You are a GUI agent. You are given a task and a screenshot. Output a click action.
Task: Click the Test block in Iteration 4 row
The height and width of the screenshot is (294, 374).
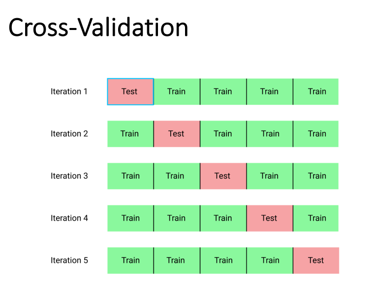(x=269, y=218)
